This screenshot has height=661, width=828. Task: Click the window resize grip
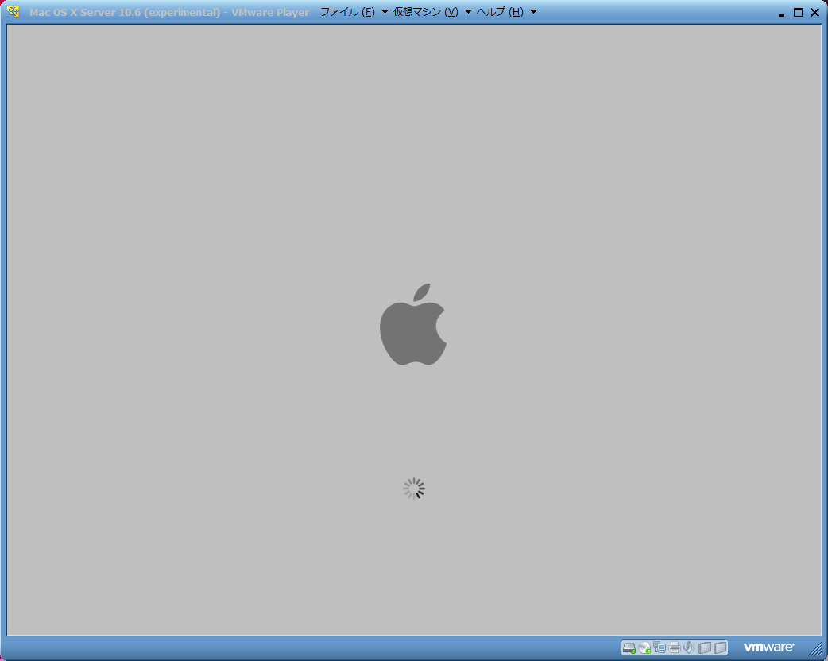click(816, 648)
